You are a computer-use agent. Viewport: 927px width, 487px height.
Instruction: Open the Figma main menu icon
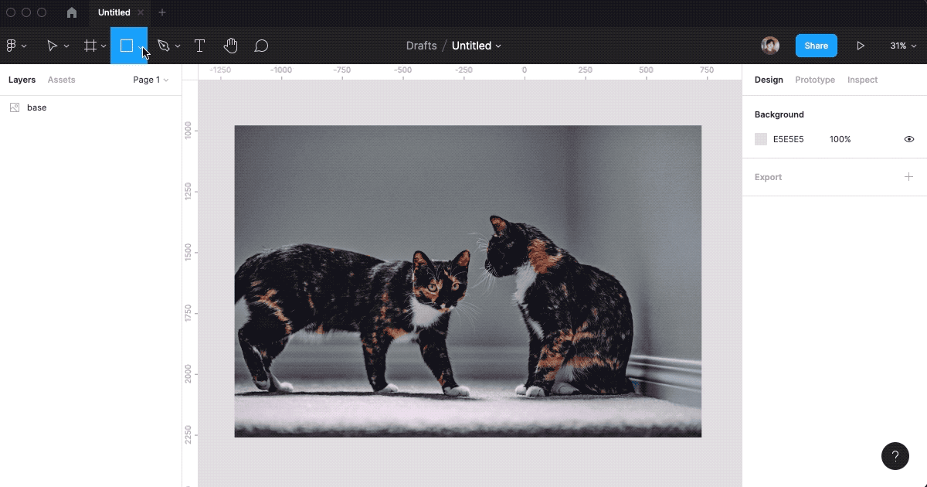tap(12, 46)
